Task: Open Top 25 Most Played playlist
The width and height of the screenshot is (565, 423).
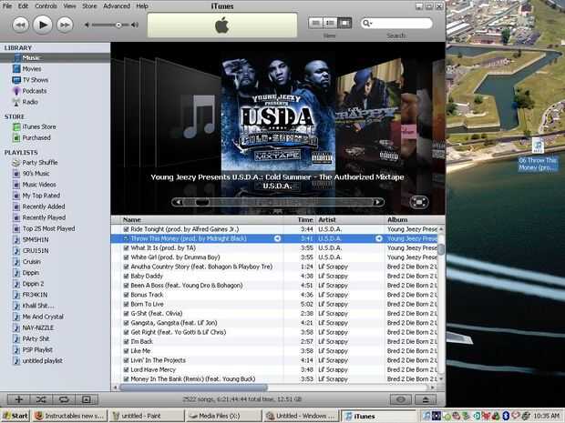Action: click(48, 228)
